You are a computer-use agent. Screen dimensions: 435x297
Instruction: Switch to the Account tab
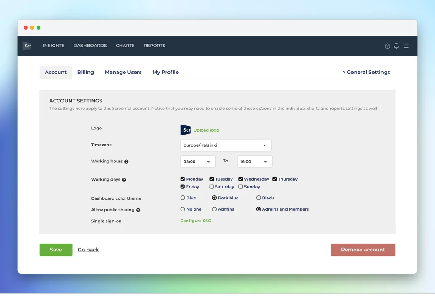point(56,72)
